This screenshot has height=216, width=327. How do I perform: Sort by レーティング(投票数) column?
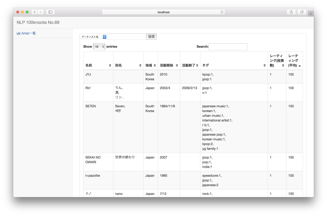(277, 61)
